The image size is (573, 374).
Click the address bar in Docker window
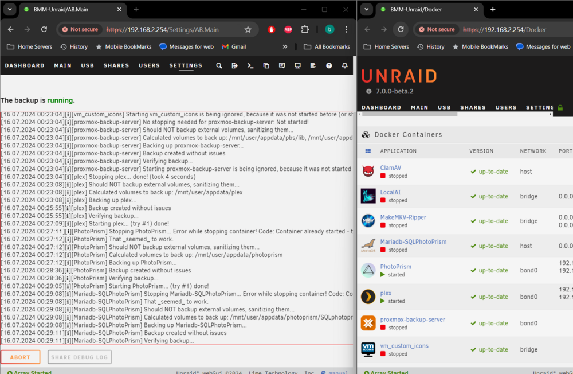(x=504, y=30)
